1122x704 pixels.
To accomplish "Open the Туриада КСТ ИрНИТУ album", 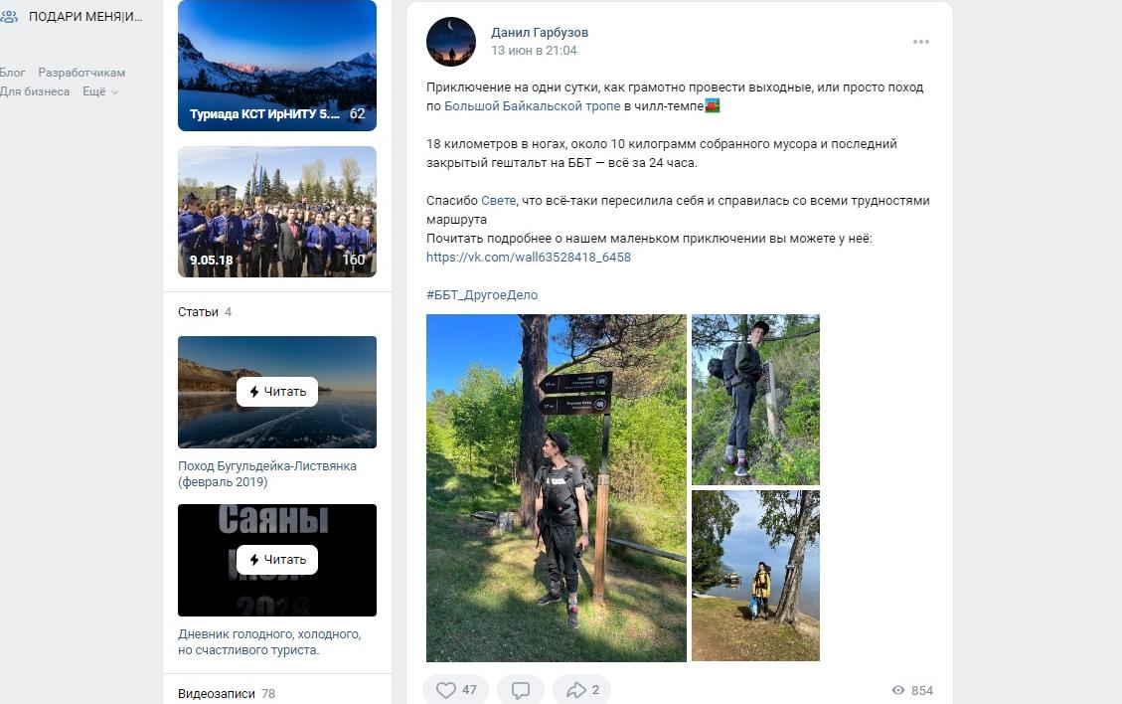I will pyautogui.click(x=277, y=66).
